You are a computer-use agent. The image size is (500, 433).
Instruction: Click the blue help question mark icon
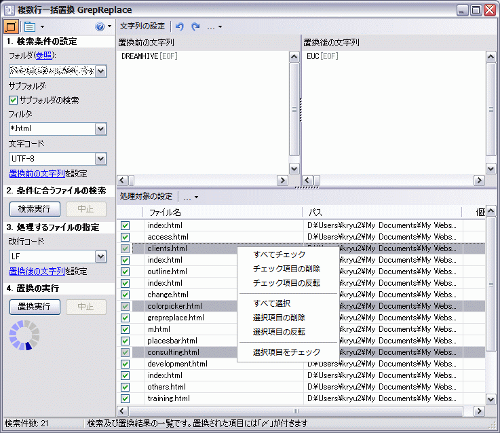tap(100, 26)
